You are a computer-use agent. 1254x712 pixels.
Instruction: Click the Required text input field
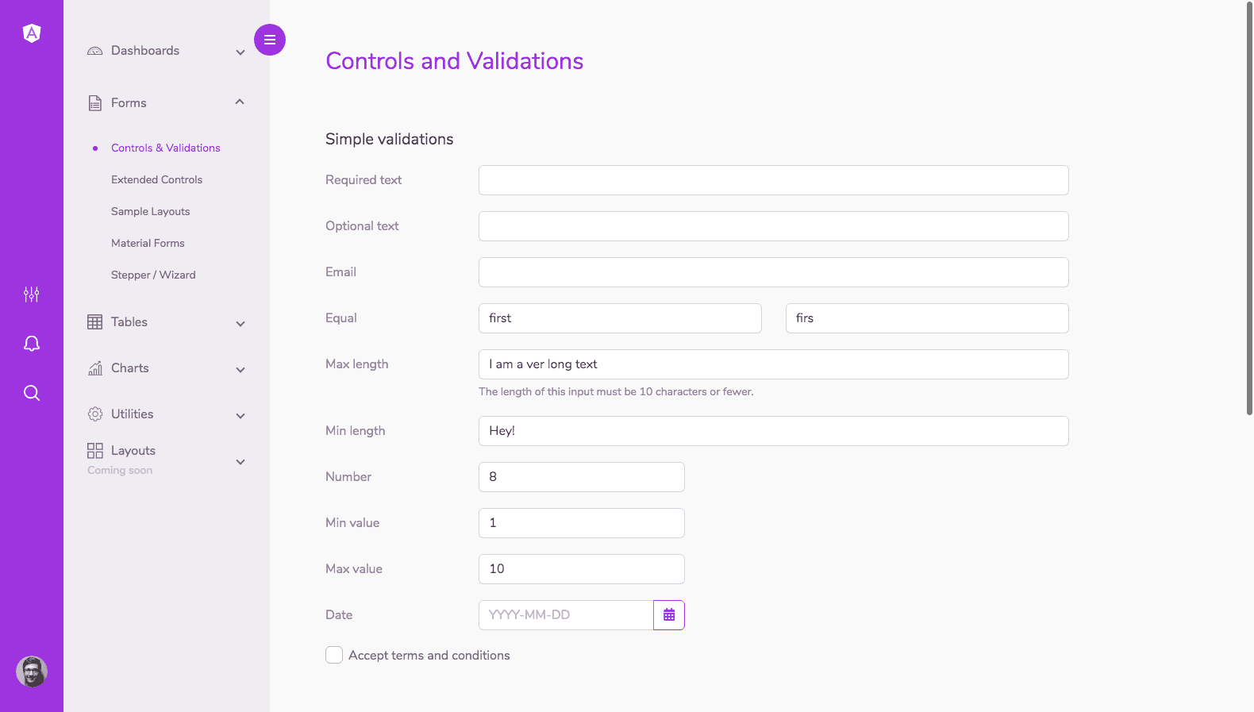(773, 180)
